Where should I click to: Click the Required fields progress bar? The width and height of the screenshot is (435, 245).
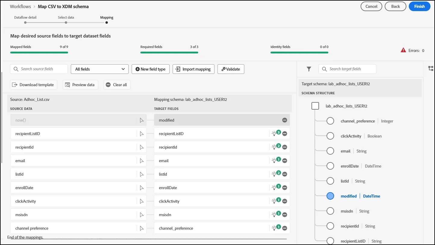coord(169,53)
